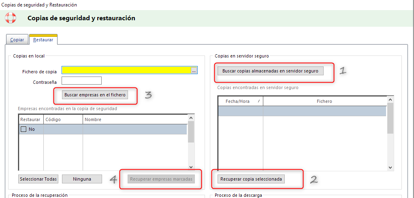This screenshot has height=198, width=414.
Task: Click the empty Nombre cell of first row
Action: pos(135,129)
